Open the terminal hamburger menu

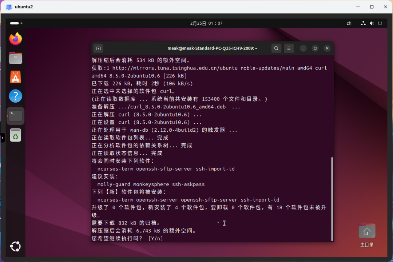(x=289, y=48)
